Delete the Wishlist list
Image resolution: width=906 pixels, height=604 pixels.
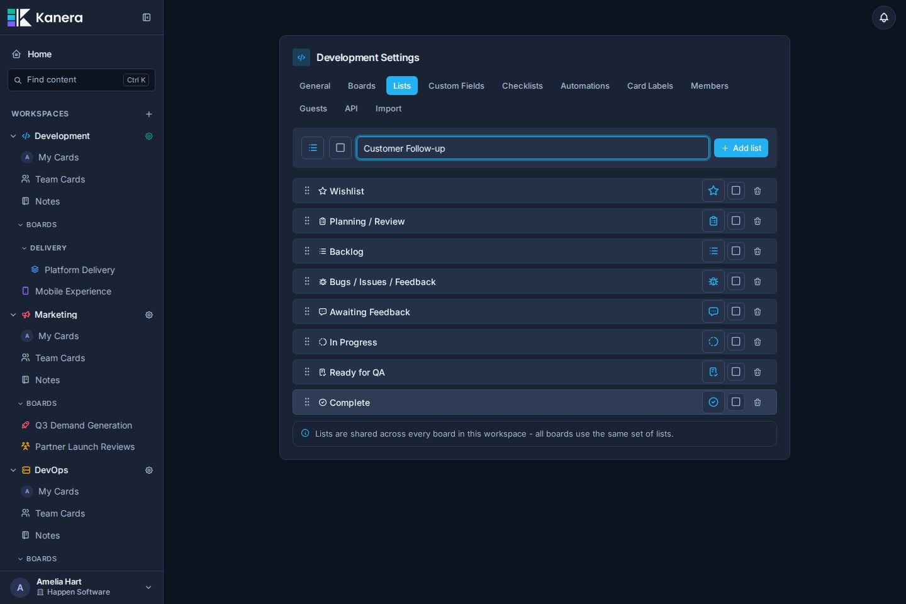[x=758, y=191]
